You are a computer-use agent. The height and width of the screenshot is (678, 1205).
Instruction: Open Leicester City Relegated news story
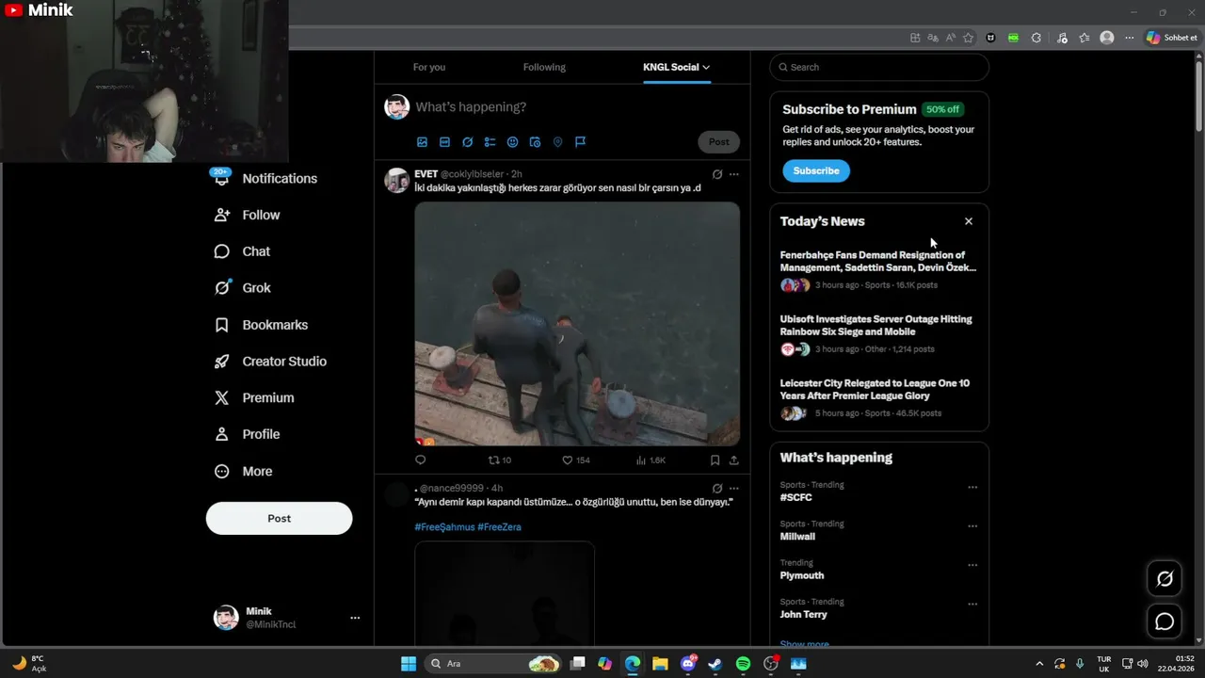[879, 397]
